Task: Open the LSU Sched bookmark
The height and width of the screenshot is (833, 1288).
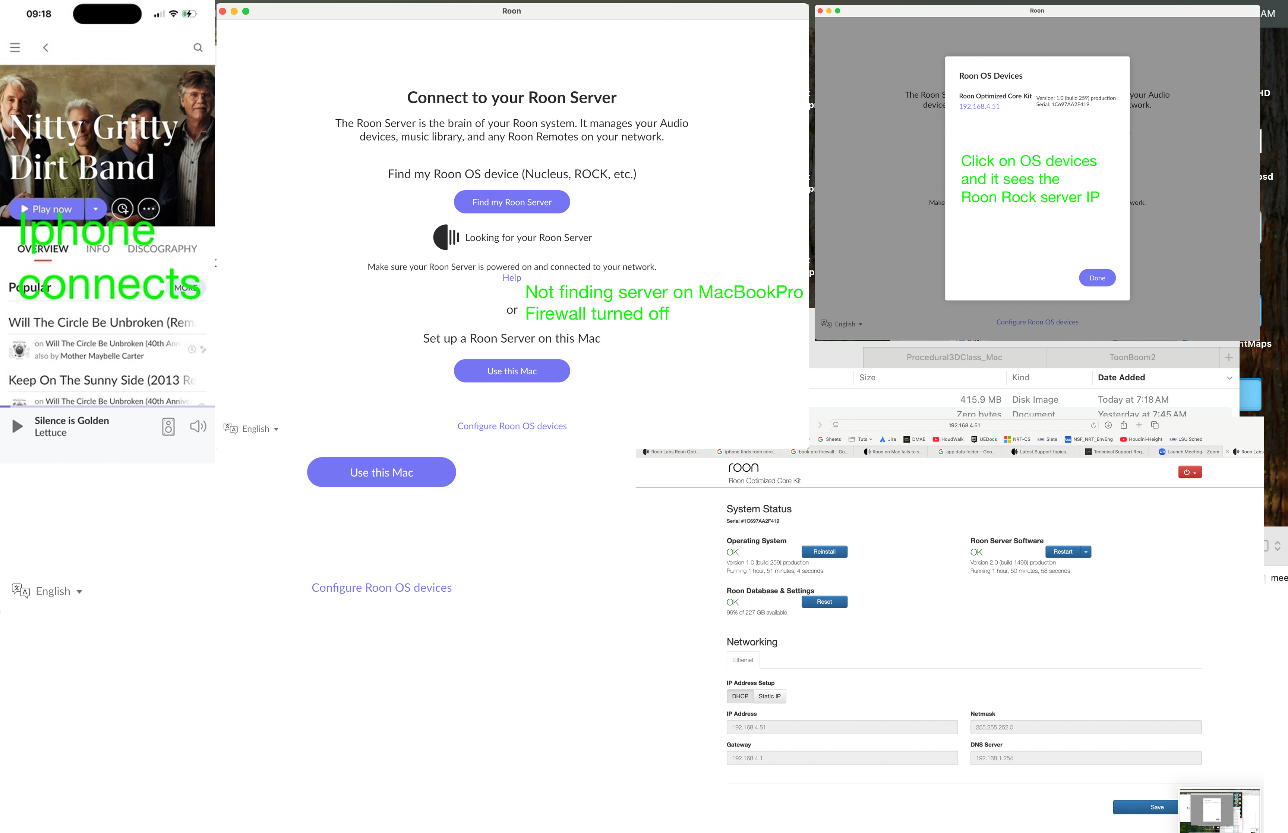Action: click(1186, 439)
